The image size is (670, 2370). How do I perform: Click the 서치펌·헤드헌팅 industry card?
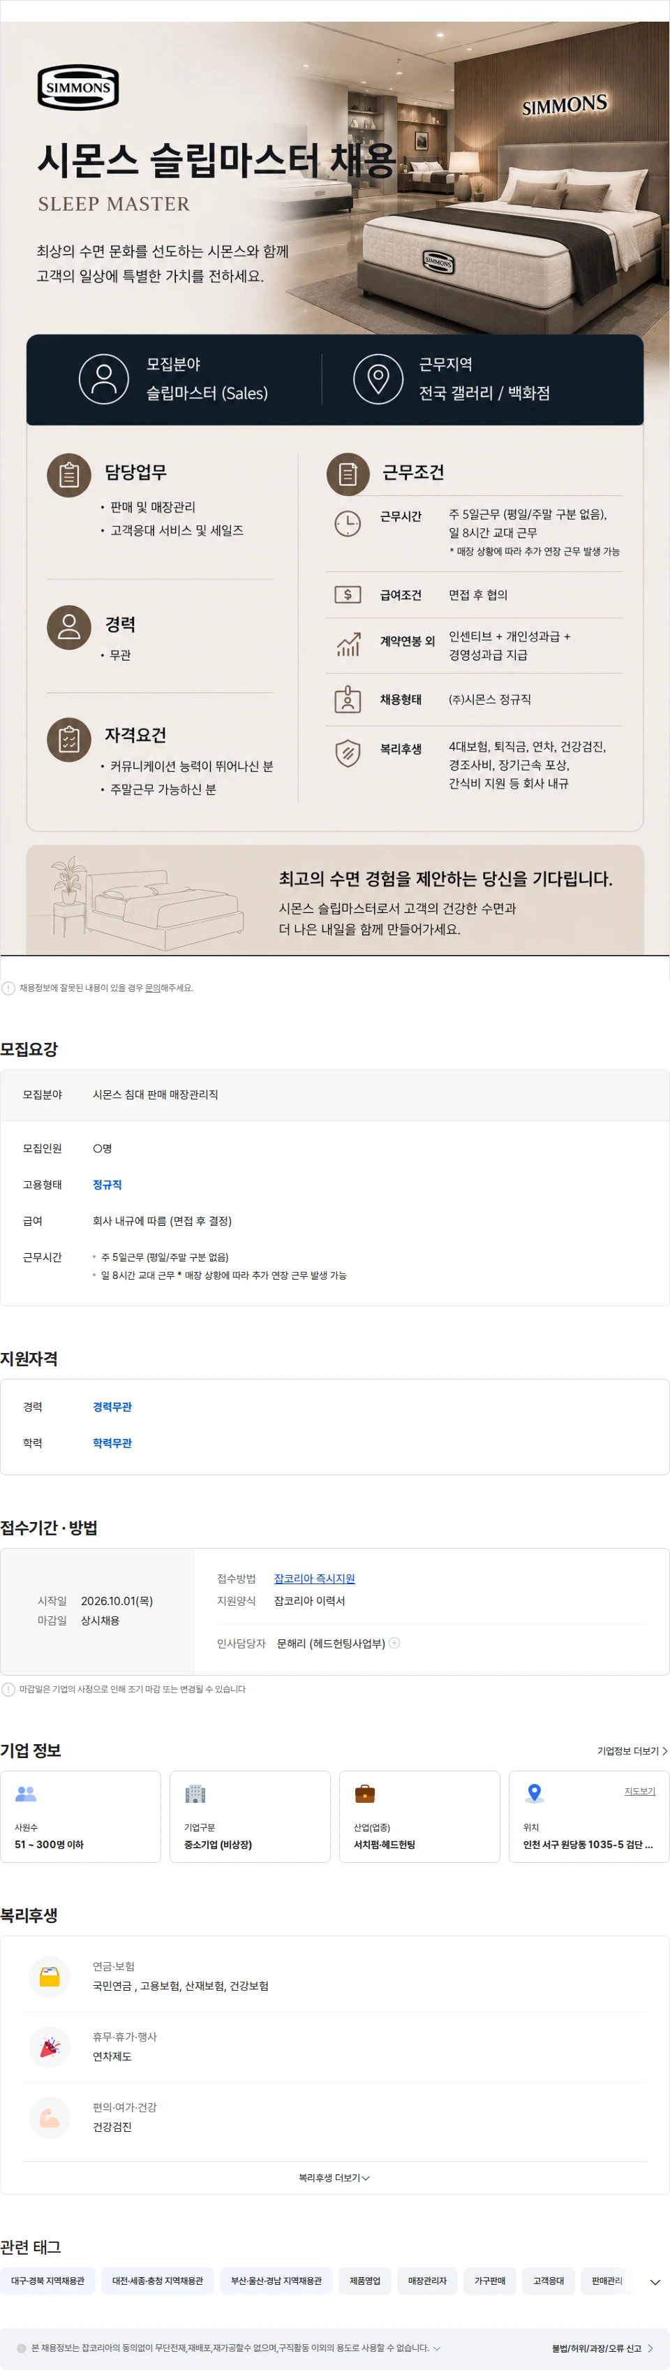click(420, 1817)
